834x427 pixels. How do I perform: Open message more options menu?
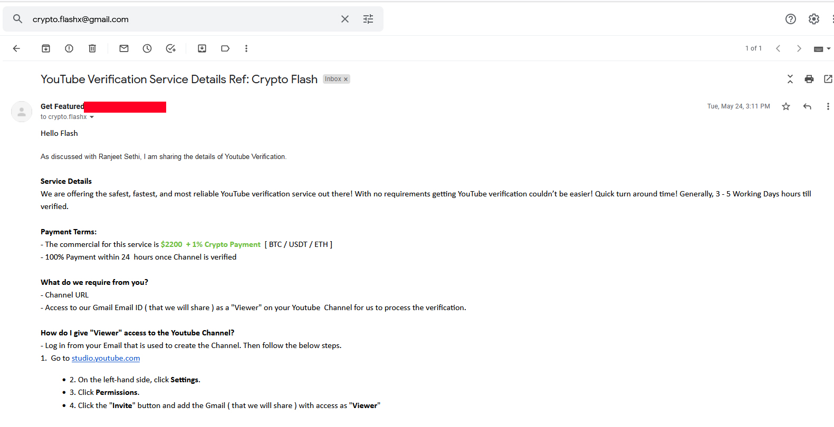click(x=828, y=106)
